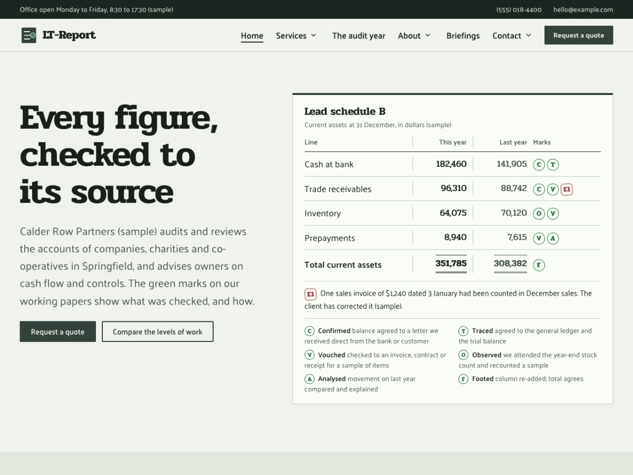Open the Briefings nav item

tap(463, 36)
